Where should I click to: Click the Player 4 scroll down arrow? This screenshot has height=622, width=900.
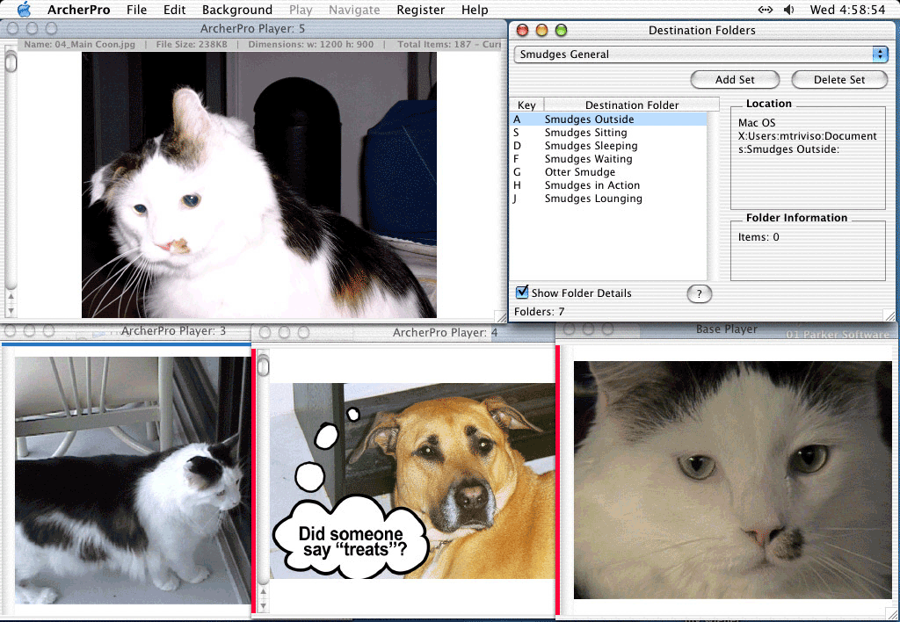(263, 605)
